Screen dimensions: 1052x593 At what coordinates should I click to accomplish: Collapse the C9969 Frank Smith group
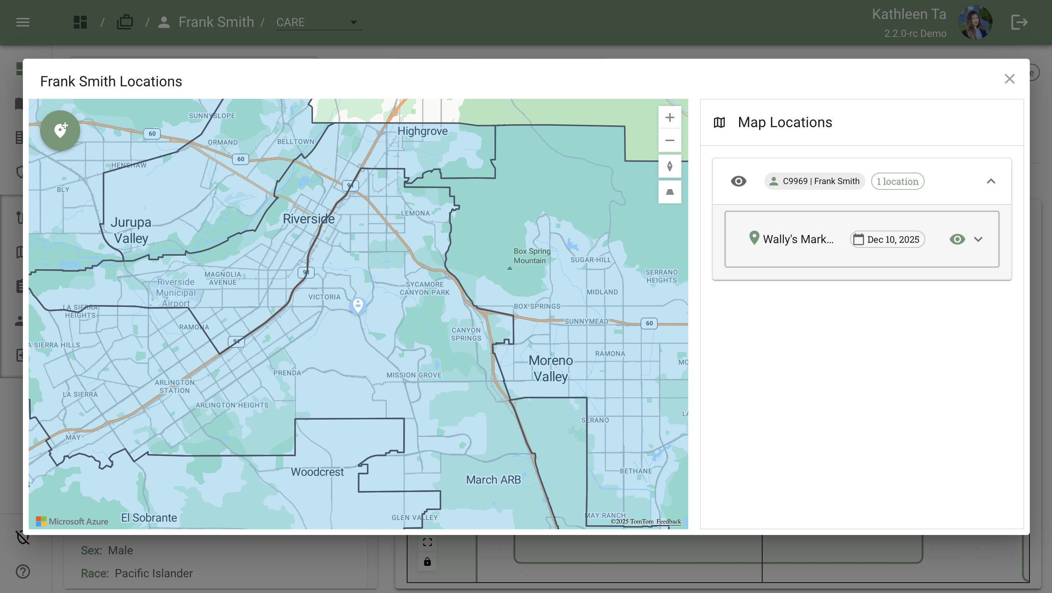click(x=991, y=181)
